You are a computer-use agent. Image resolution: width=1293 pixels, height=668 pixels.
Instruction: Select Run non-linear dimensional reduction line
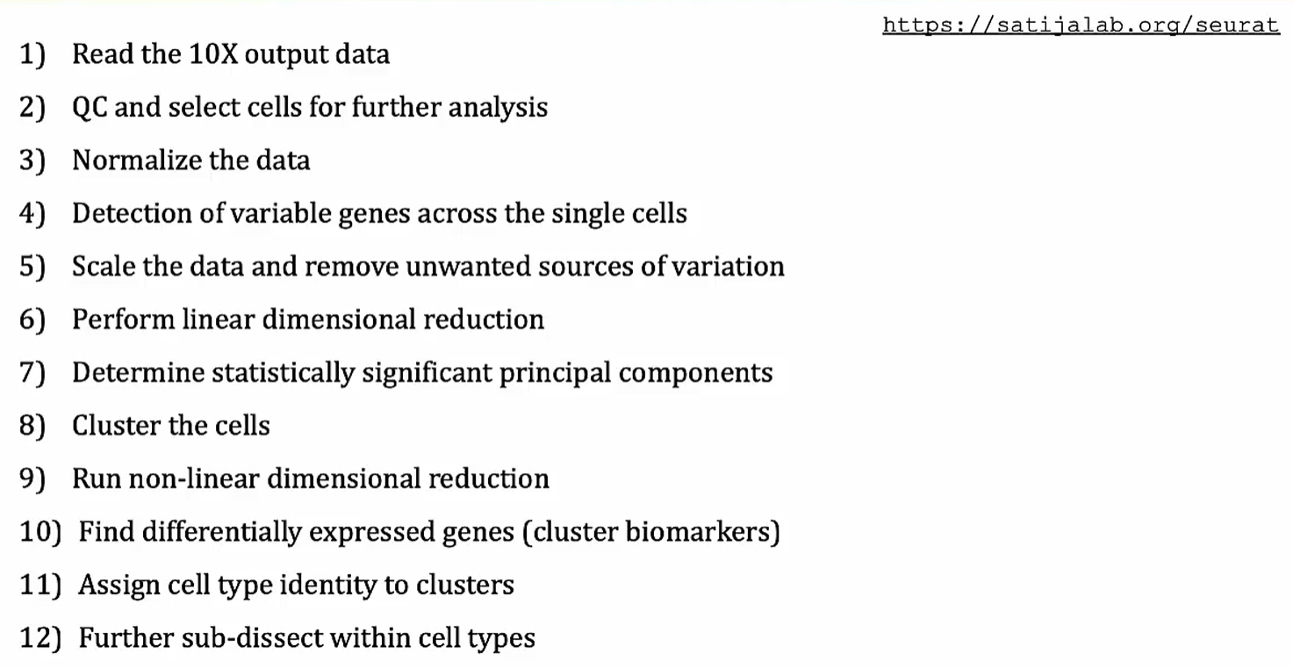tap(311, 478)
